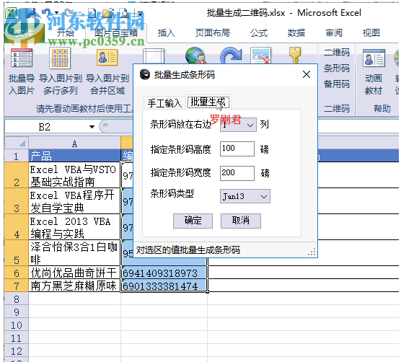This screenshot has height=362, width=414.
Task: Select row 8 header
Action: (17, 299)
